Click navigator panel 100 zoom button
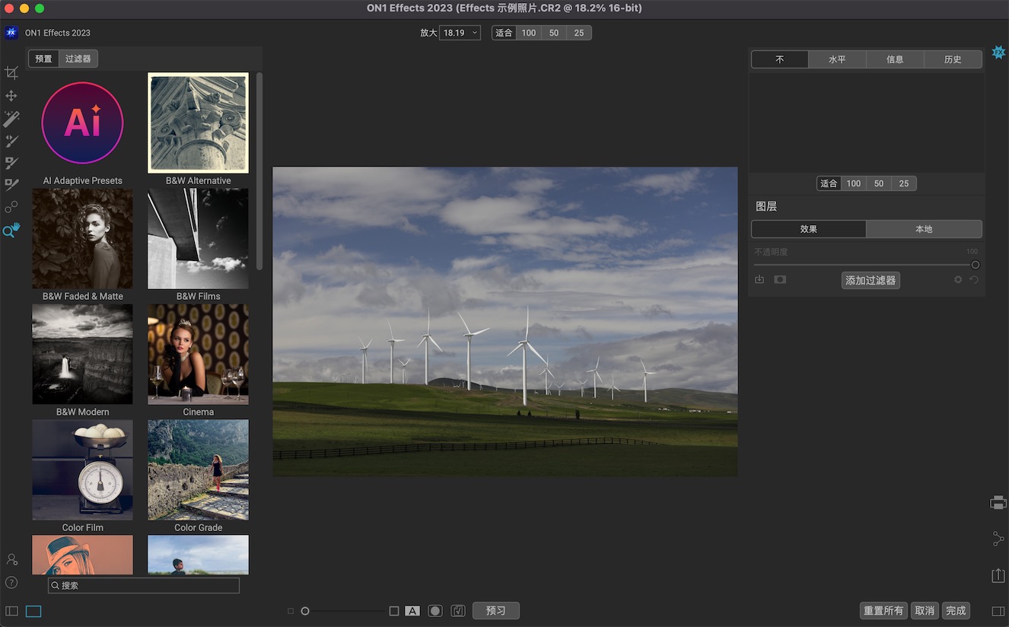Screen dimensions: 1009x627 pos(854,183)
